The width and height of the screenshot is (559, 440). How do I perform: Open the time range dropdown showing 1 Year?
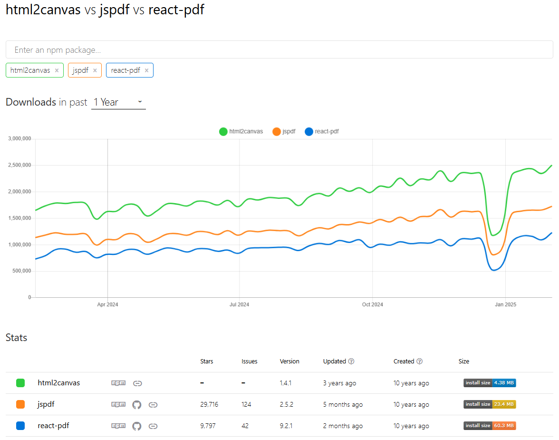[118, 102]
